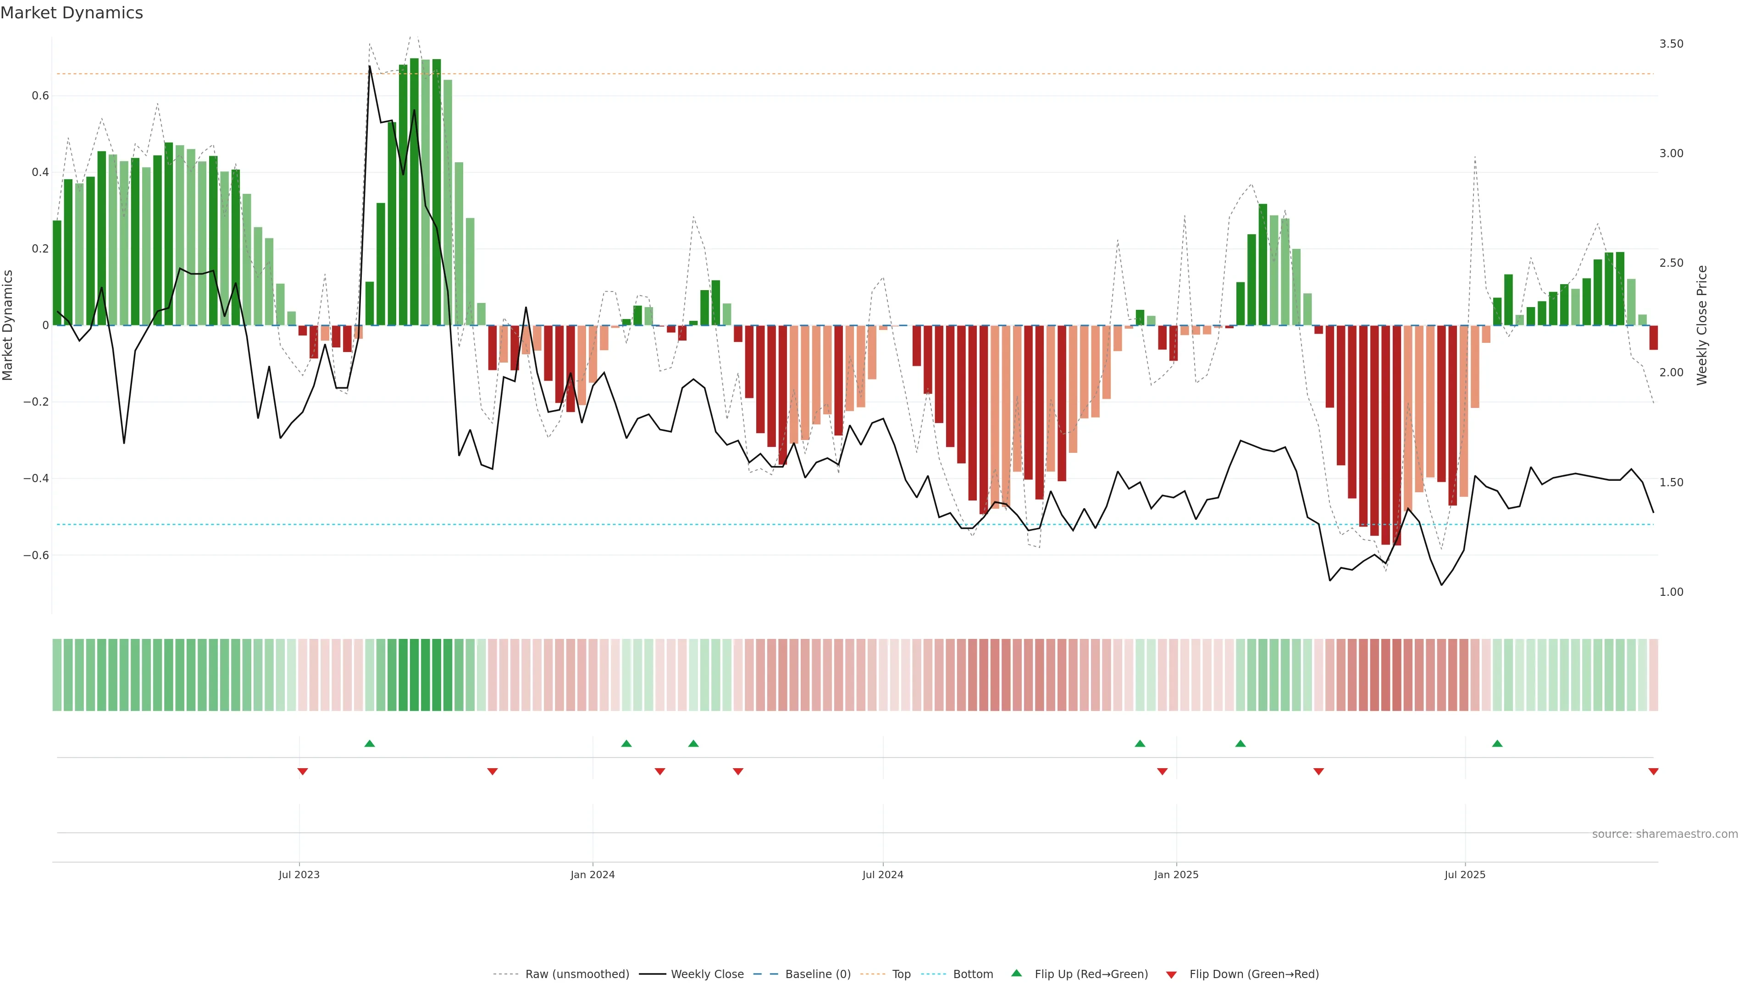The image size is (1761, 990).
Task: Click the Market Dynamics chart title
Action: click(x=72, y=13)
